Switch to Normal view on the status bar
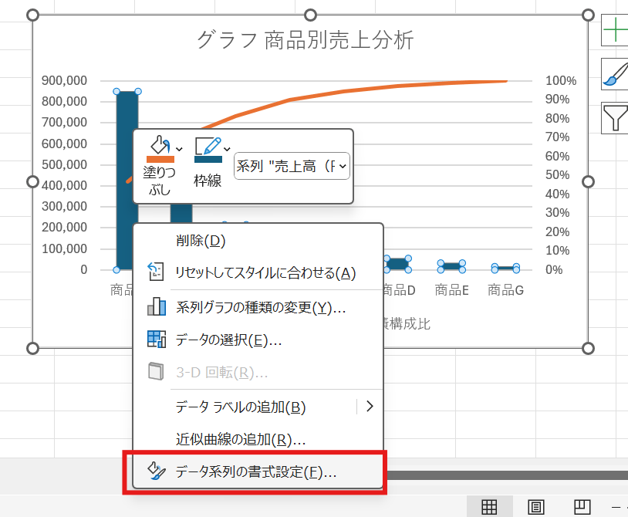 coord(489,505)
